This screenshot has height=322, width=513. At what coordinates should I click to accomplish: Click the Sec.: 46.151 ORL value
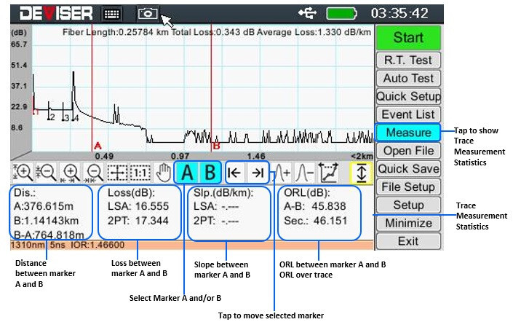click(x=315, y=221)
